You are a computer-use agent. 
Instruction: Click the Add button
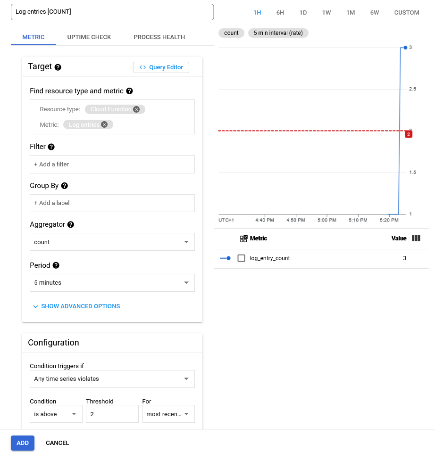[x=23, y=443]
